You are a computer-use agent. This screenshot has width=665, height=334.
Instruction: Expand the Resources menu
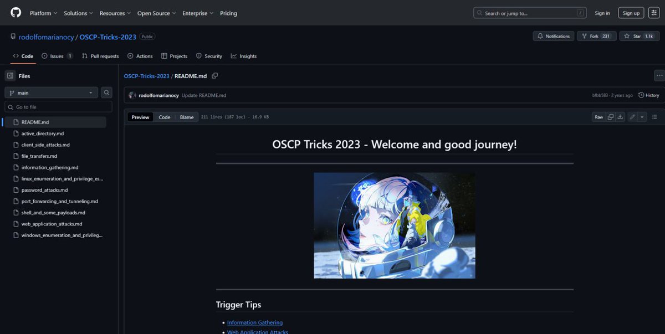coord(115,13)
